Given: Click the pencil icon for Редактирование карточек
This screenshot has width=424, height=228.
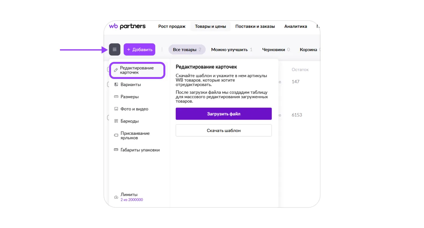Looking at the screenshot, I should tap(116, 70).
